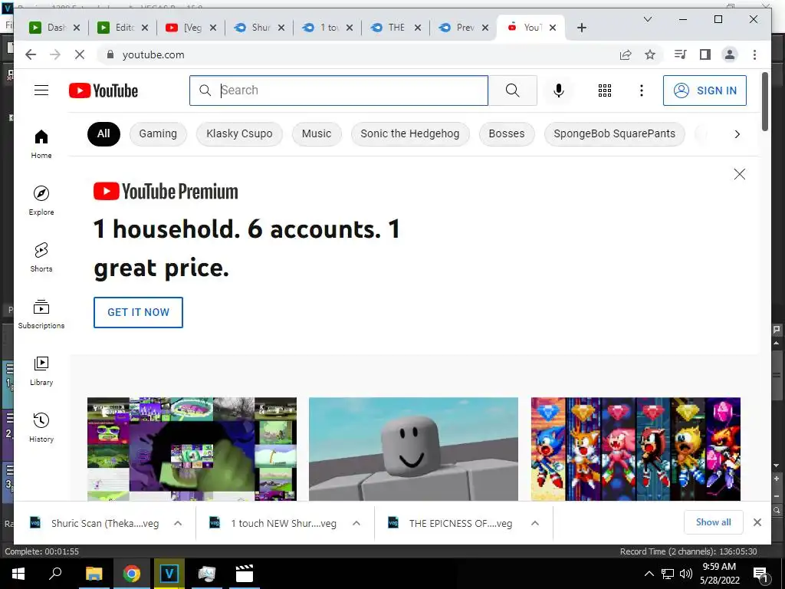Toggle the Chrome side panel
Viewport: 785px width, 589px height.
[x=705, y=54]
